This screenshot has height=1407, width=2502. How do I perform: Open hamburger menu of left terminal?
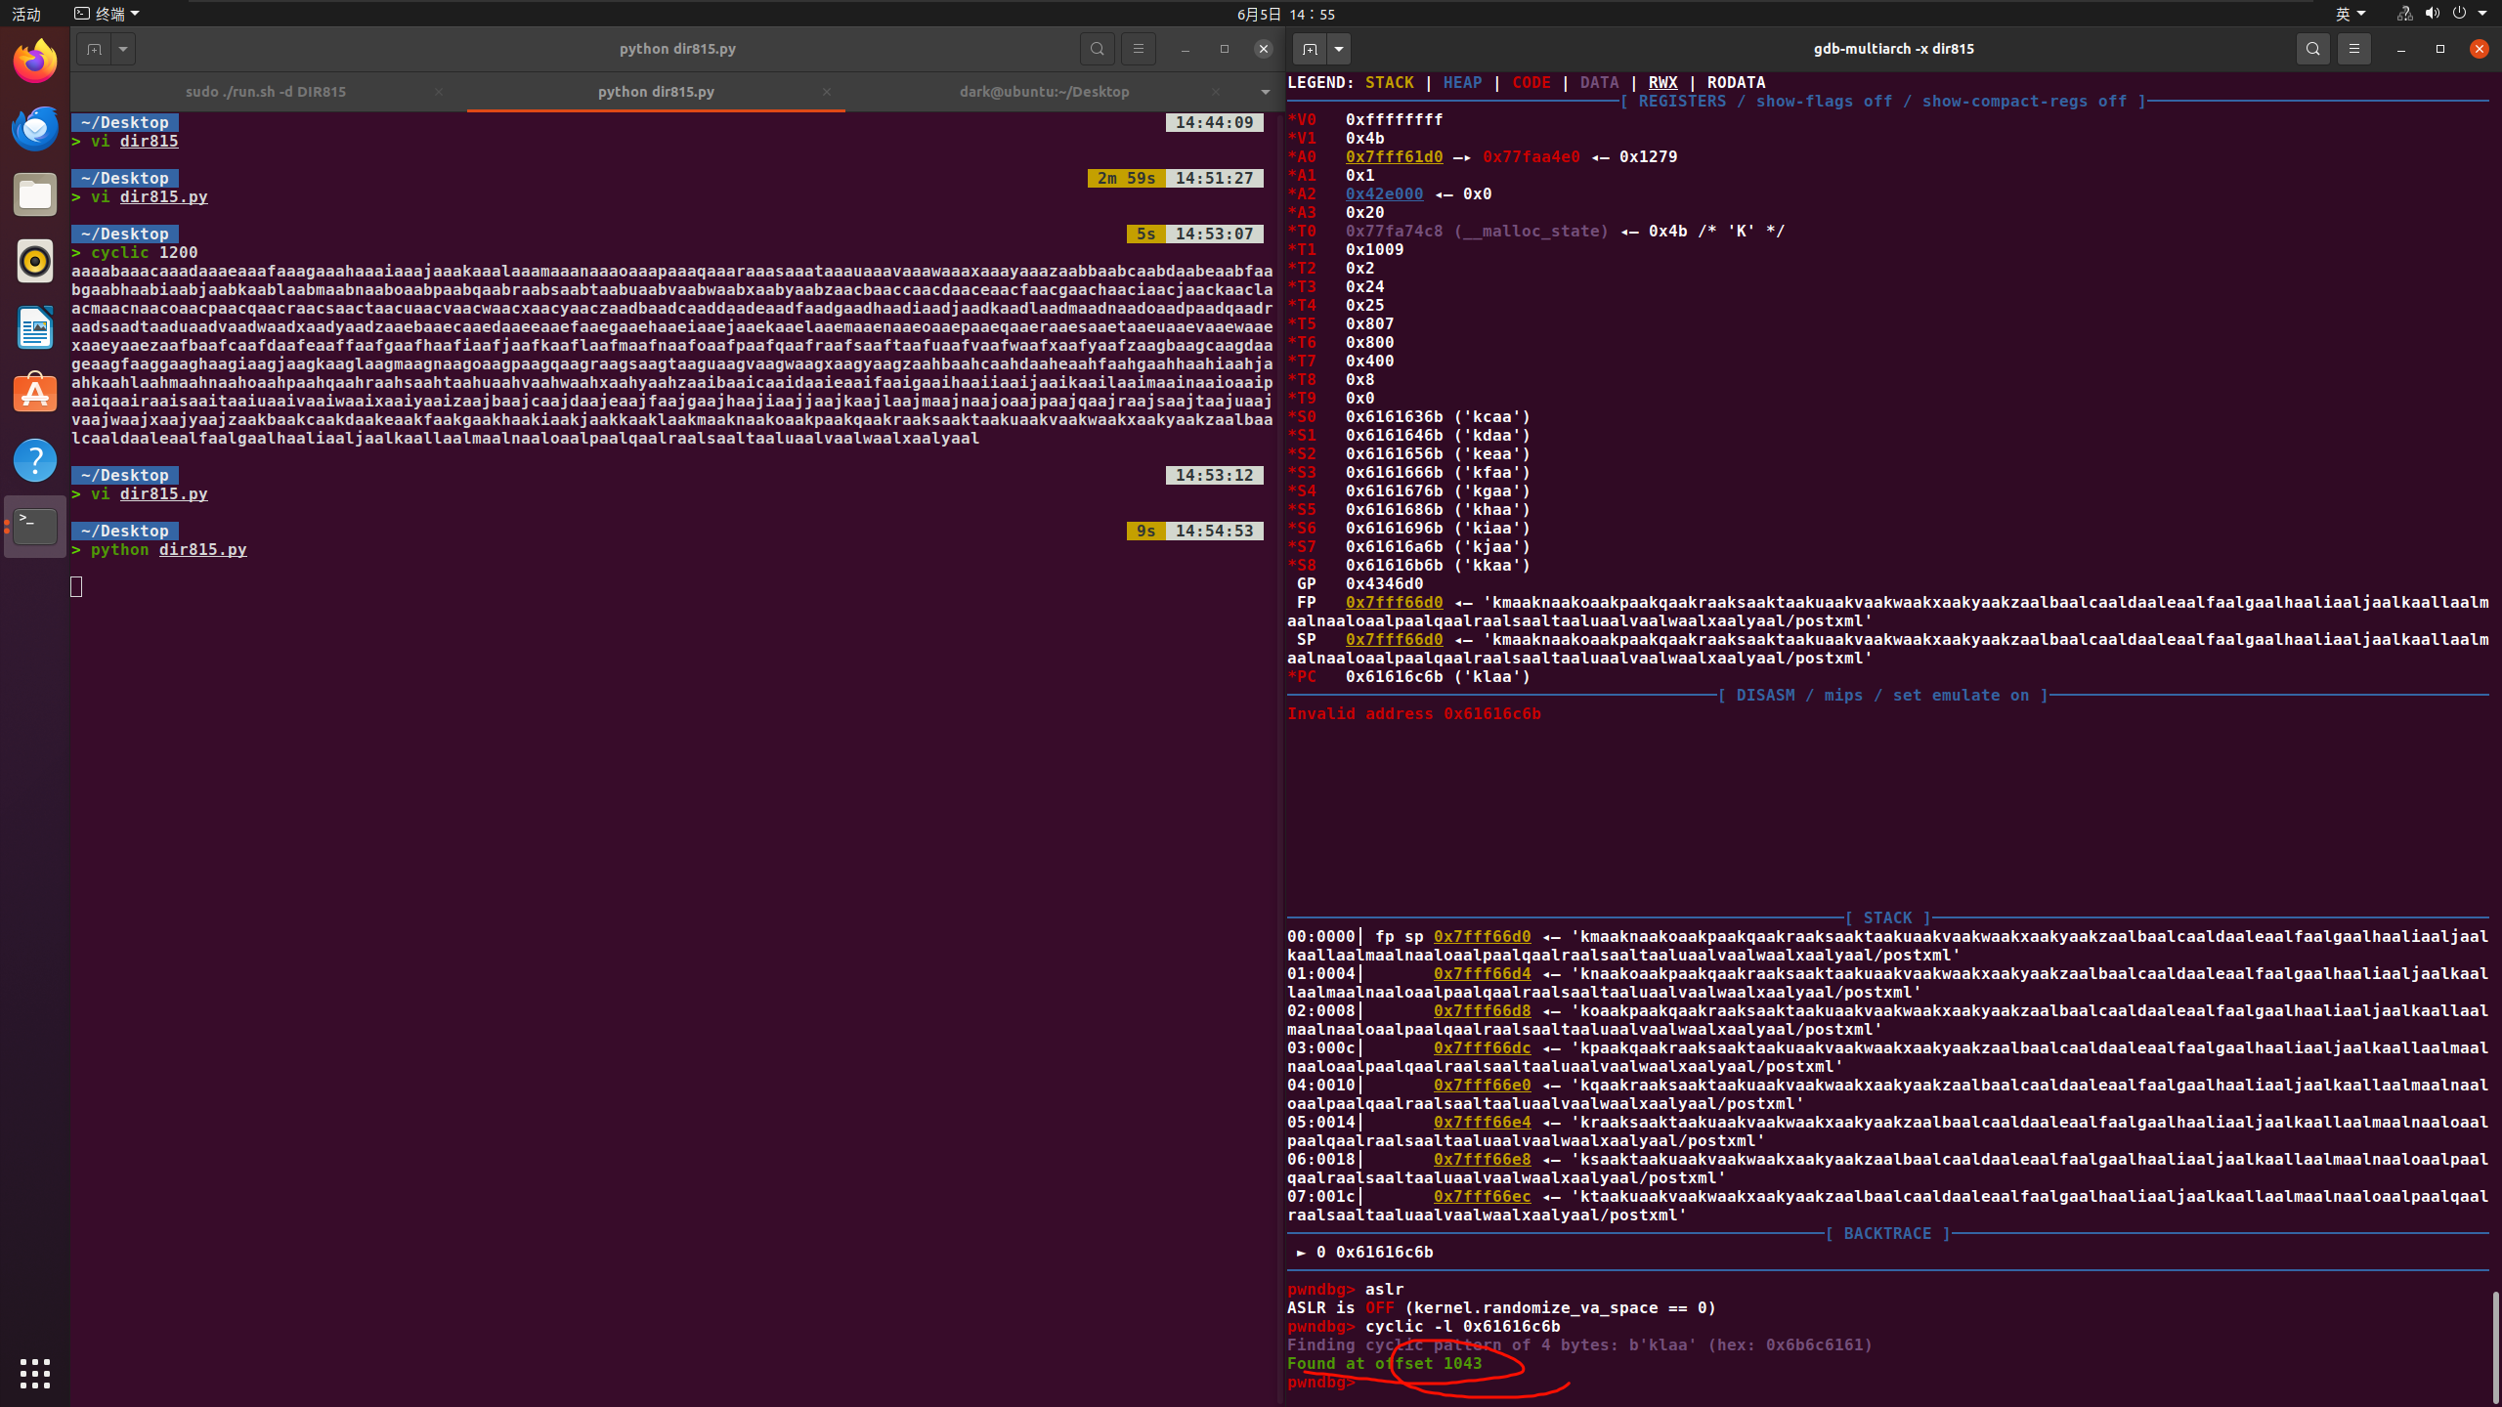1138,49
